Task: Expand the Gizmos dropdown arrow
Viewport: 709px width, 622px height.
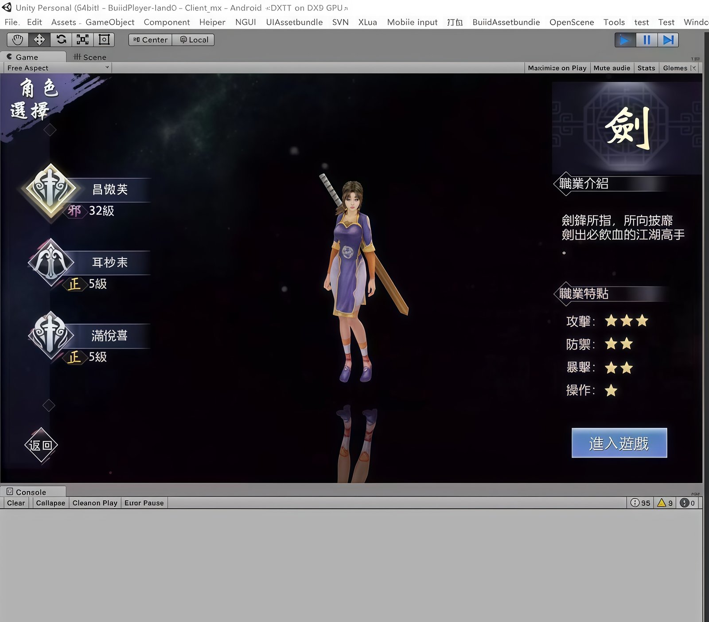Action: 693,68
